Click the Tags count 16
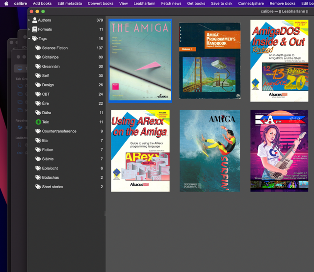 101,39
